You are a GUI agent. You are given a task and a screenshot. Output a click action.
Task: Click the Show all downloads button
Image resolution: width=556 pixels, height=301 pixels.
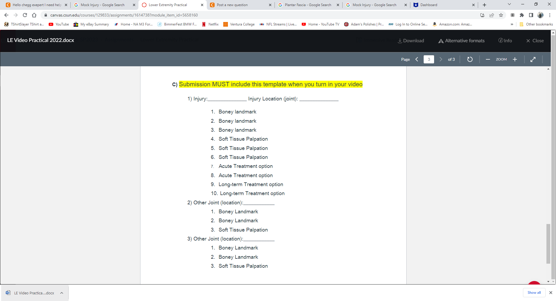(534, 293)
